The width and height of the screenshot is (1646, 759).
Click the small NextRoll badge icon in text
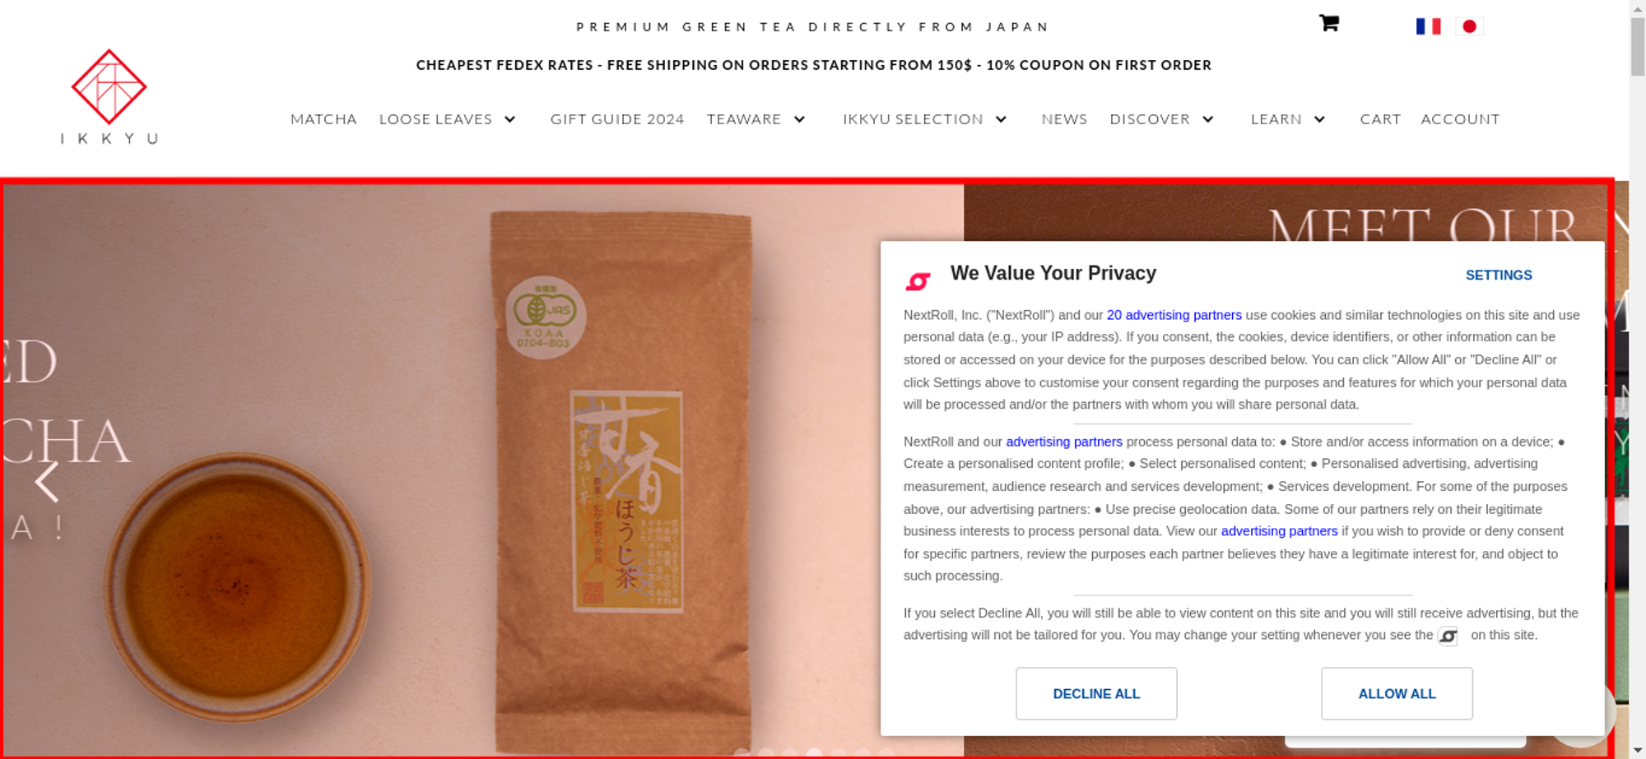[1448, 636]
